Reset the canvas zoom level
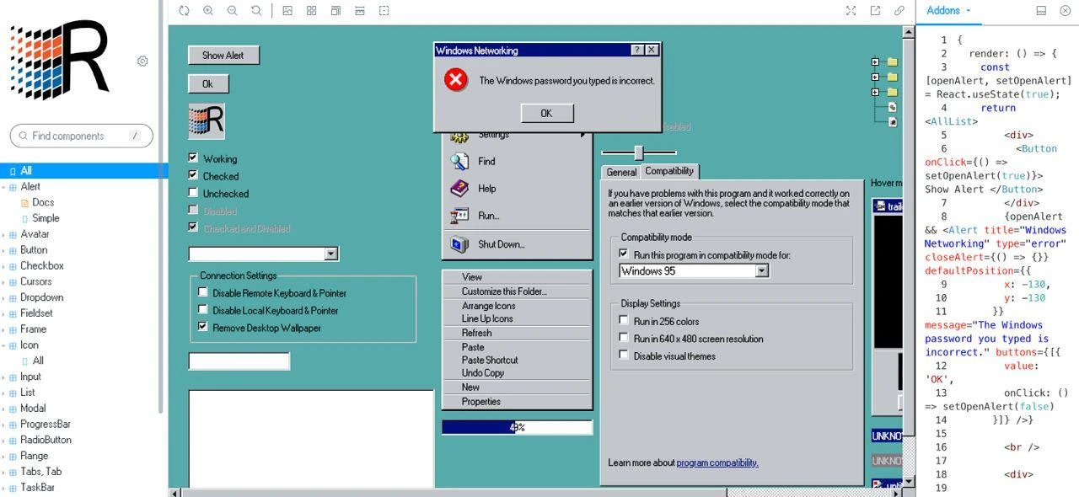The width and height of the screenshot is (1079, 497). click(255, 11)
